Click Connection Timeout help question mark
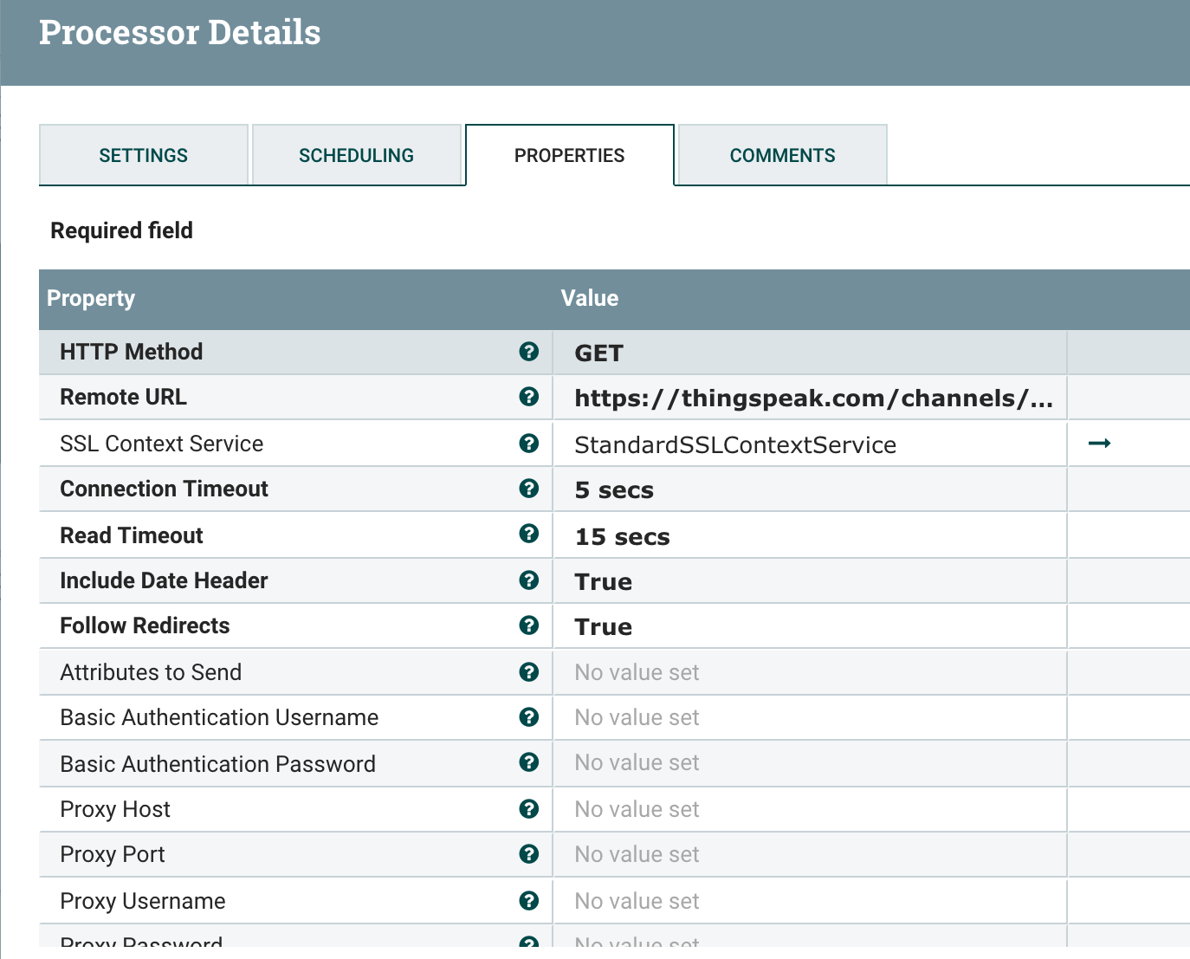The width and height of the screenshot is (1190, 959). [528, 489]
